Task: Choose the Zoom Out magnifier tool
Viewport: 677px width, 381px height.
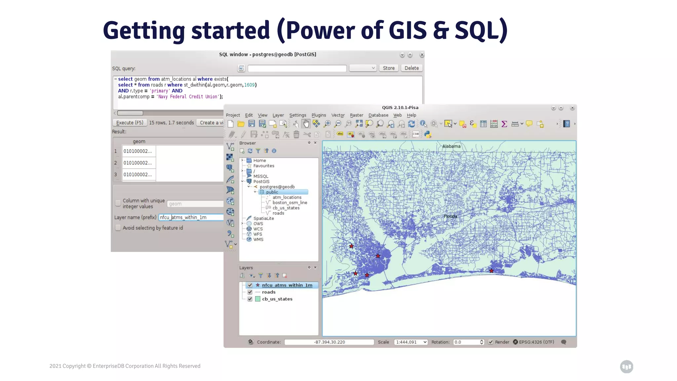Action: [x=338, y=124]
